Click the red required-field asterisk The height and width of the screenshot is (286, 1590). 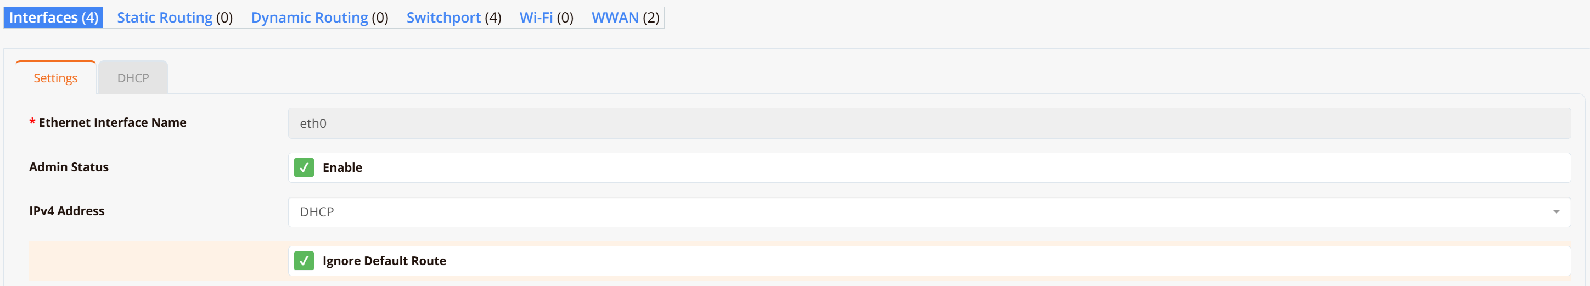(32, 122)
